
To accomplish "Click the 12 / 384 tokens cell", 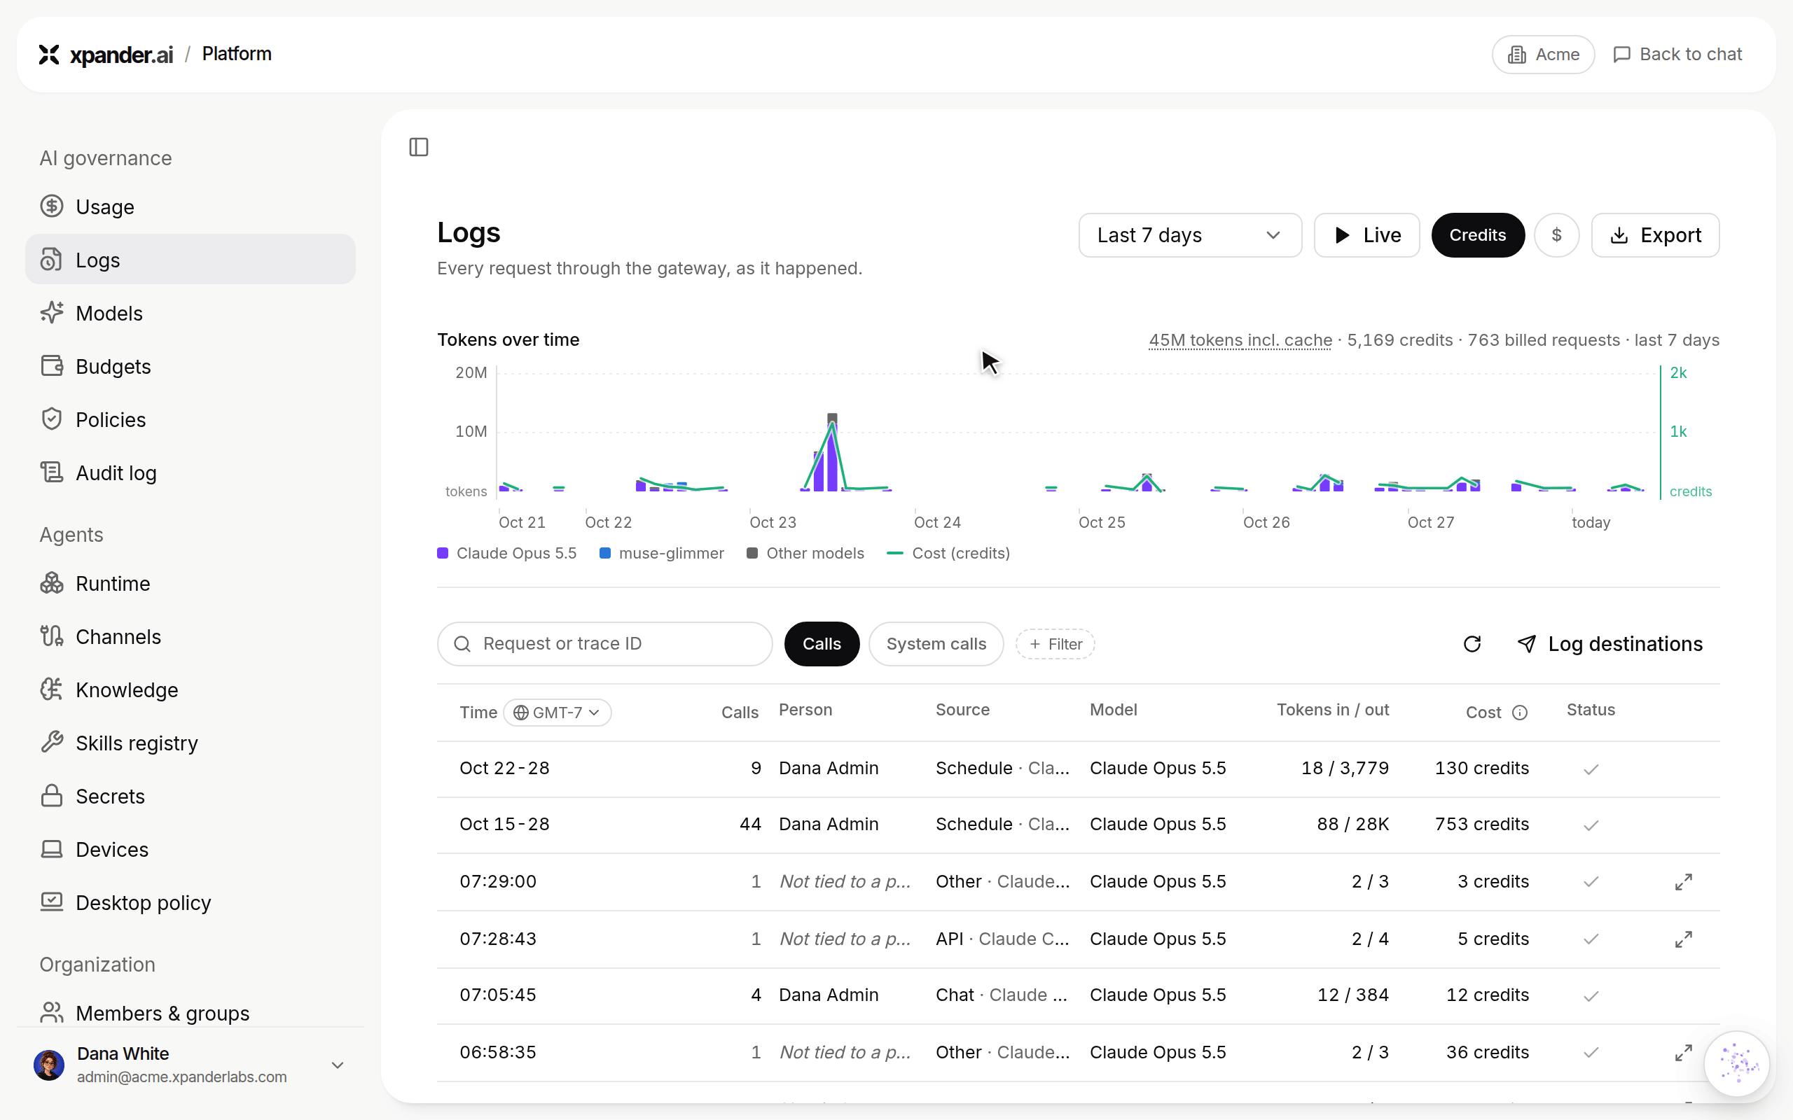I will (1353, 995).
